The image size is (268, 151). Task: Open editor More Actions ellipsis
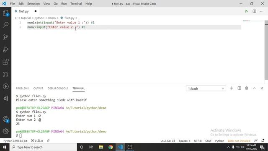(x=262, y=11)
